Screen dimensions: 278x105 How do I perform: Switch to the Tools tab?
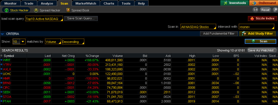[x=126, y=3]
